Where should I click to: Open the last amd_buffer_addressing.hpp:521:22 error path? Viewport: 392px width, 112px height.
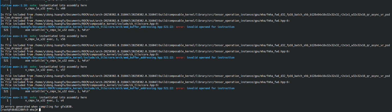(87, 88)
